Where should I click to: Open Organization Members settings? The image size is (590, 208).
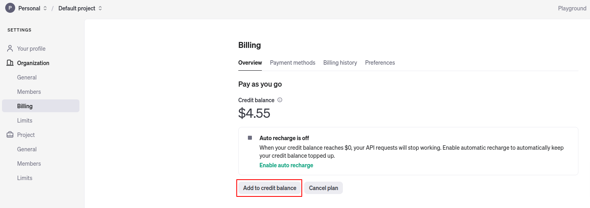[x=29, y=92]
